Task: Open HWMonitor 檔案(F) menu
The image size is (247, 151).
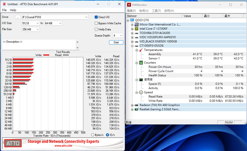Action: pos(131,11)
